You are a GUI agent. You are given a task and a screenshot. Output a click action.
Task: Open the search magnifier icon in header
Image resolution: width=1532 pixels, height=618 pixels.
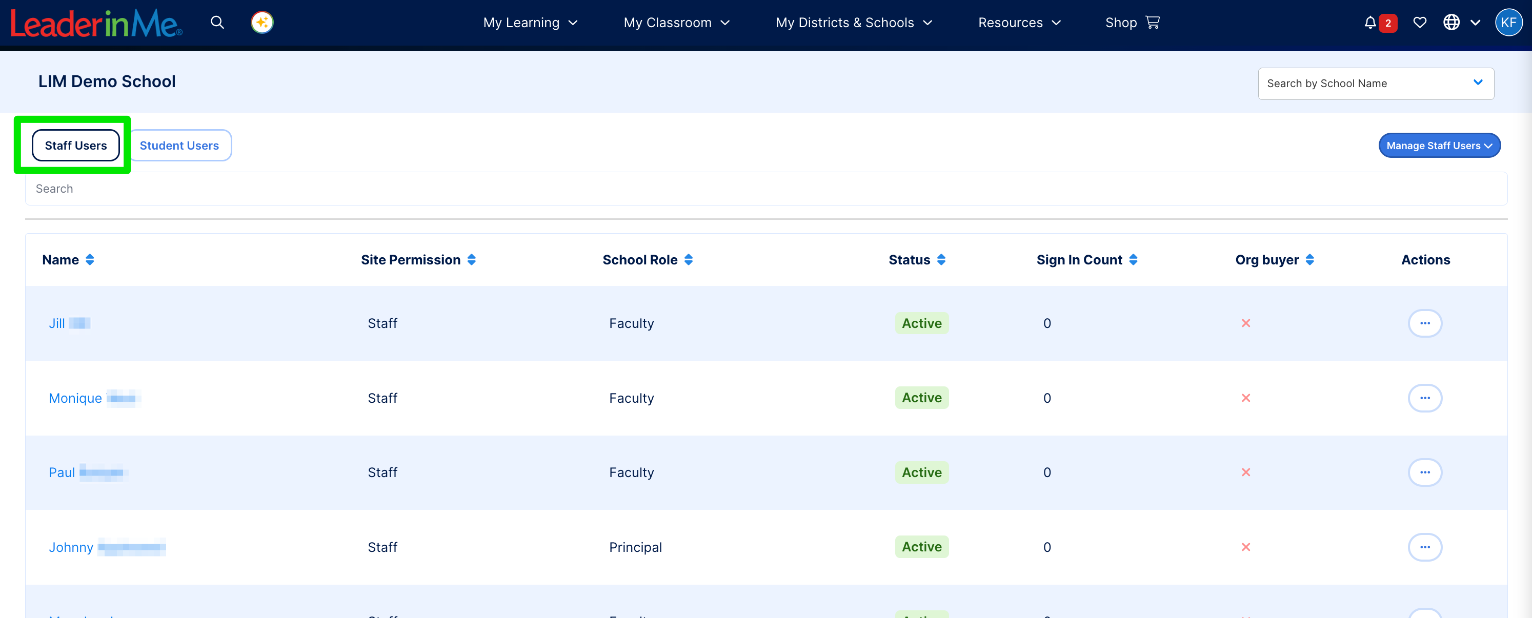pos(217,23)
